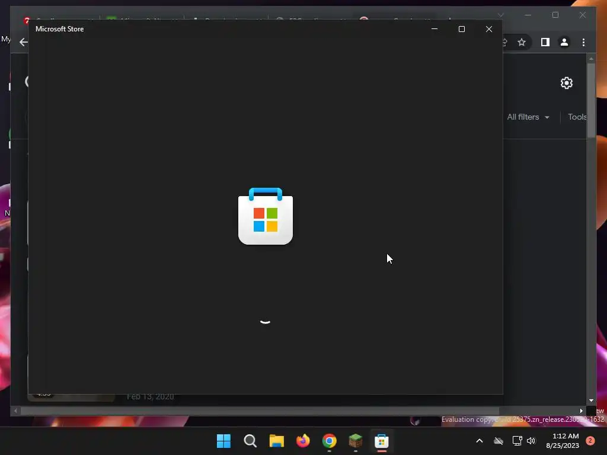607x455 pixels.
Task: Open the clock and calendar flyout
Action: pyautogui.click(x=563, y=441)
